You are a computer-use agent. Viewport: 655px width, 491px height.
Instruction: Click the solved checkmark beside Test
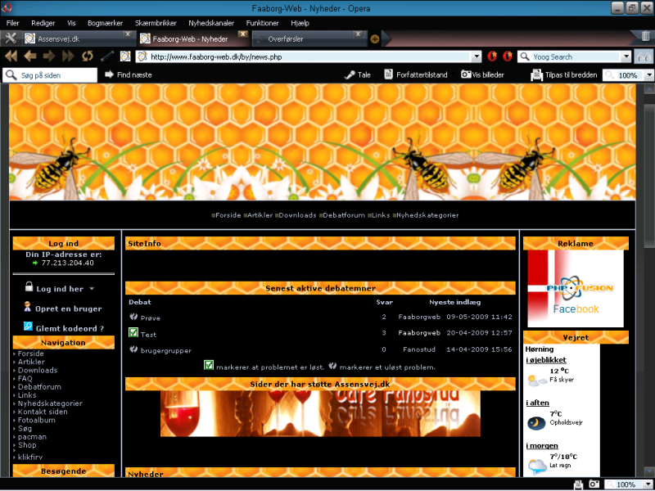coord(133,332)
